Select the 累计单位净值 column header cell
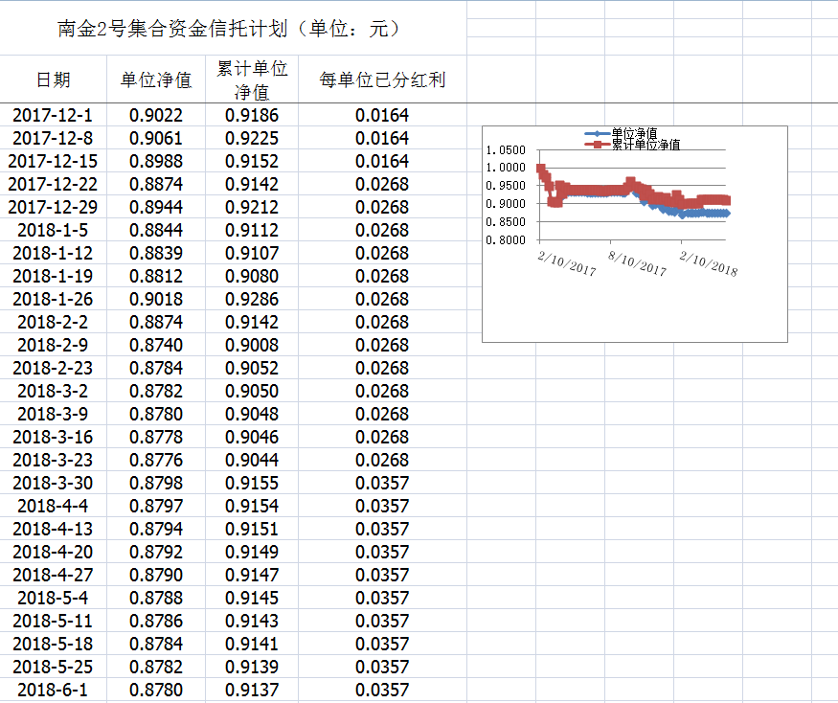Viewport: 838px width, 703px height. coord(252,79)
